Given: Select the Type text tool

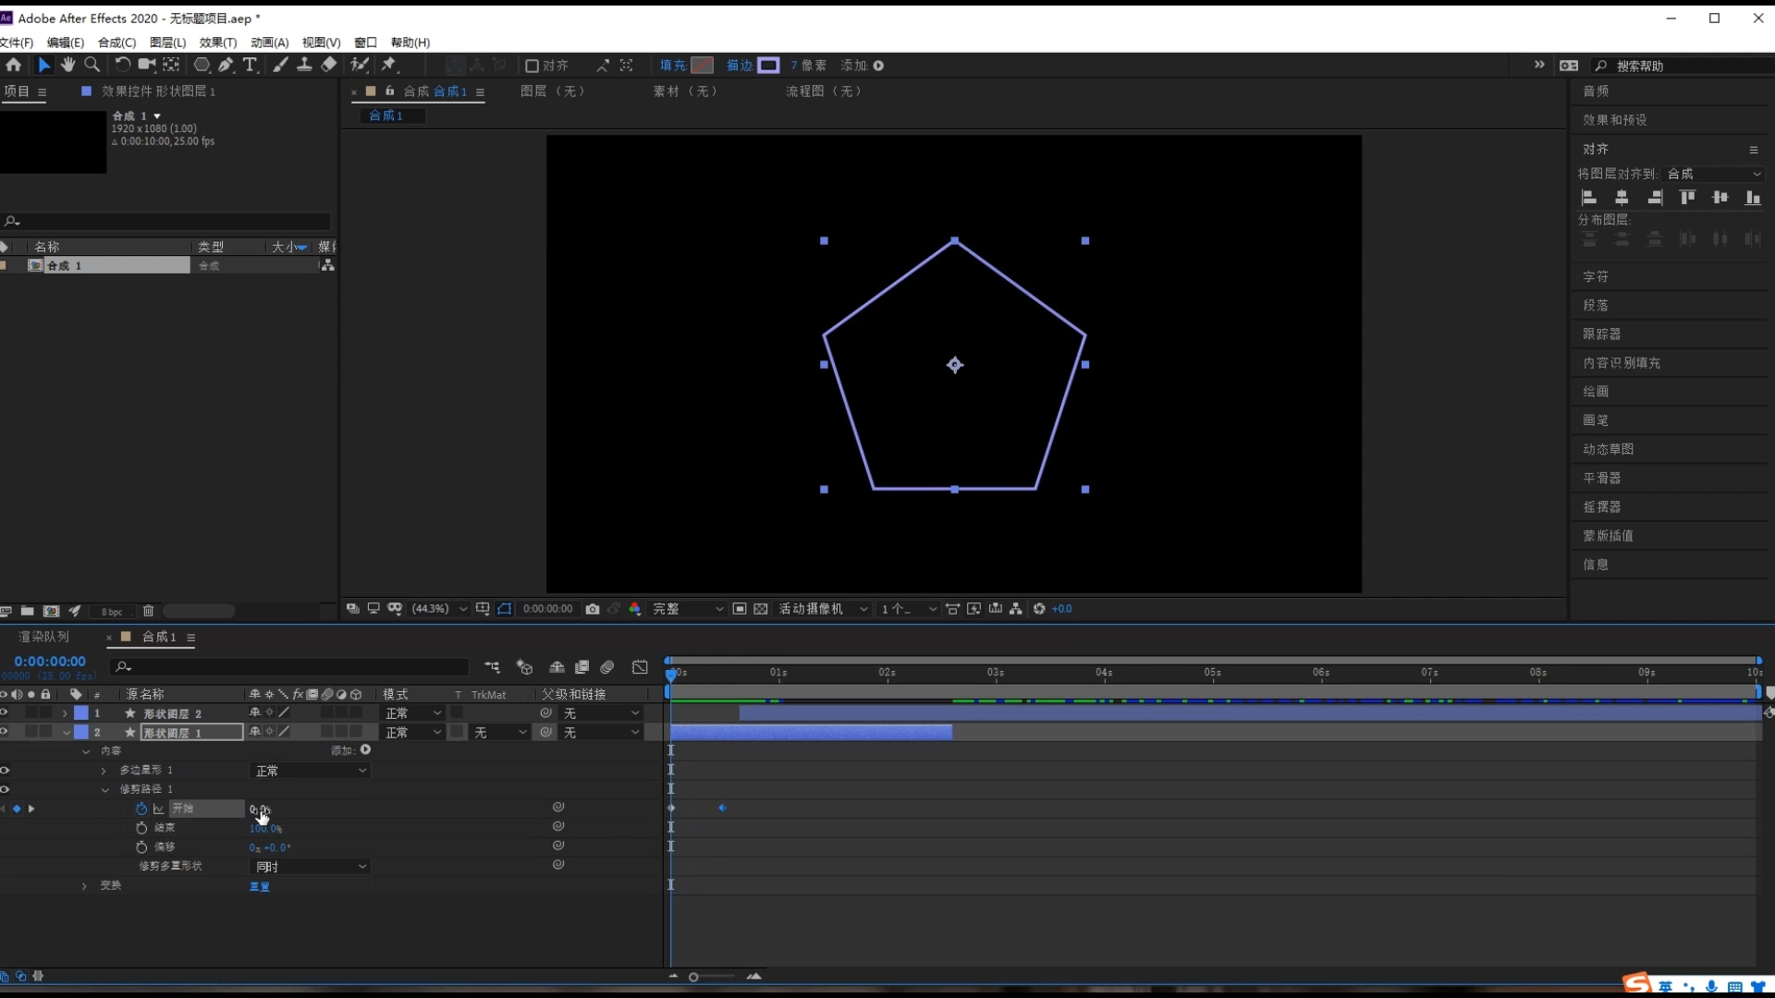Looking at the screenshot, I should coord(250,65).
